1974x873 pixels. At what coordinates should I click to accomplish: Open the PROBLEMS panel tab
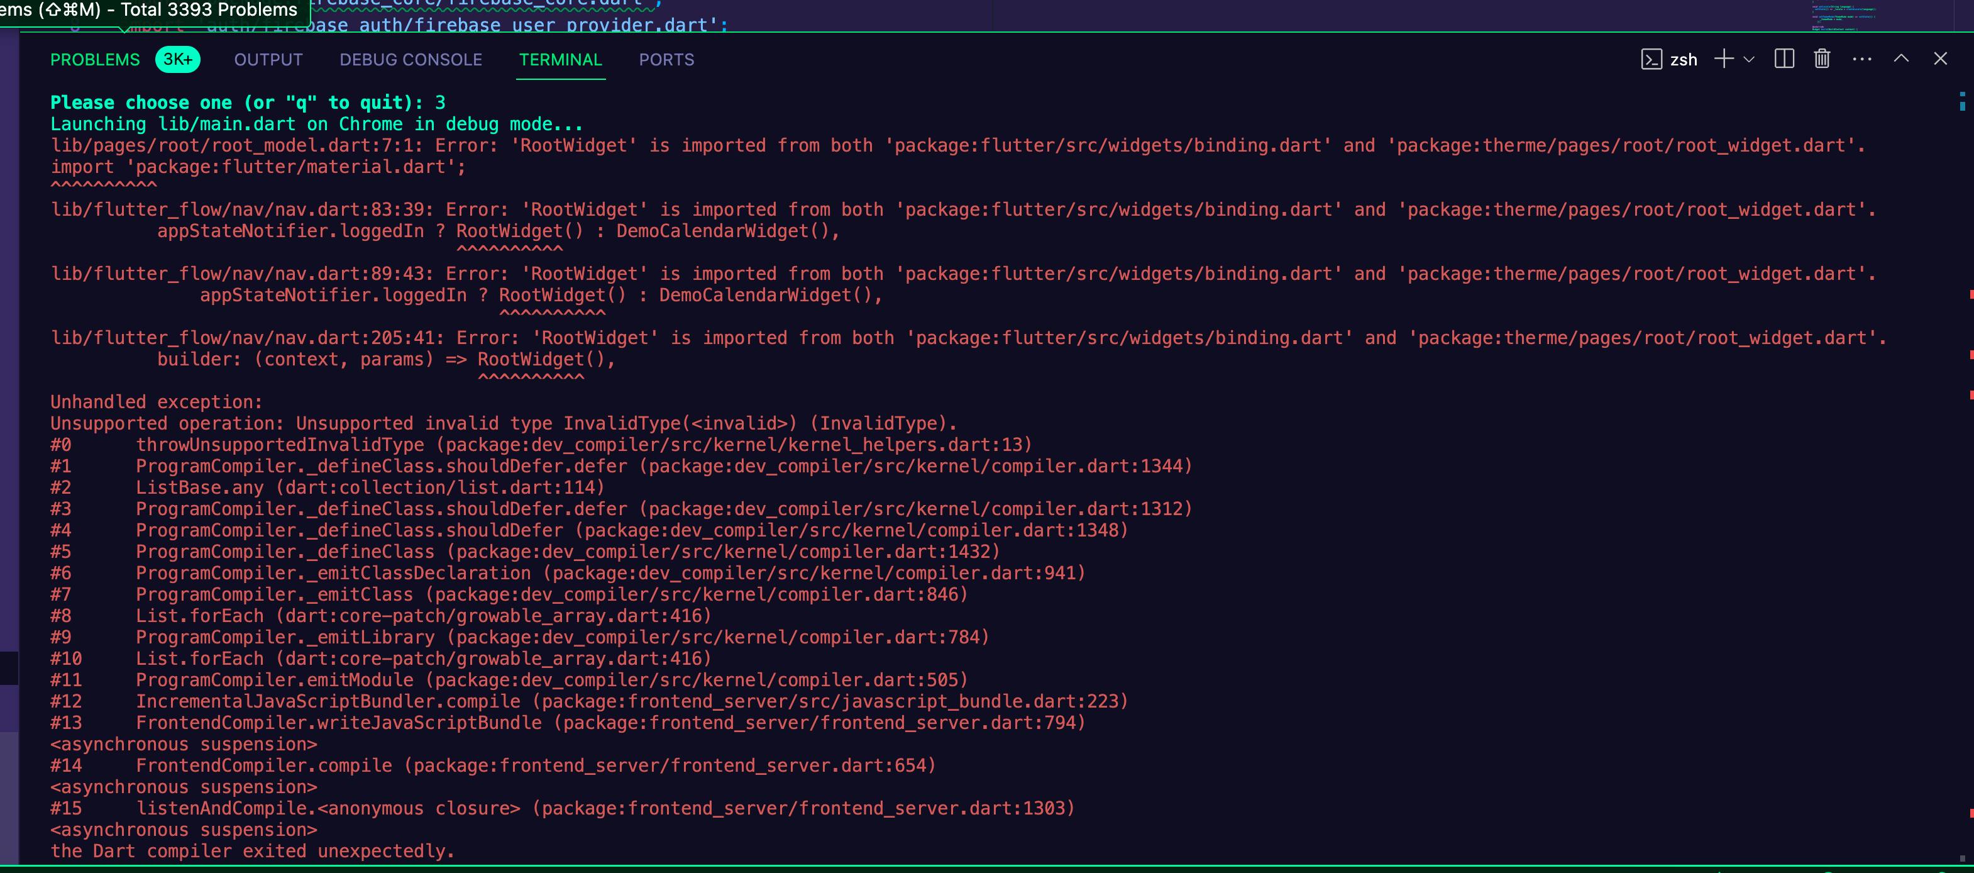tap(95, 60)
